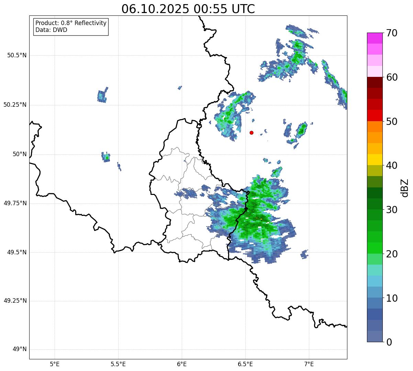The image size is (413, 371).
Task: Click the 50.5°N latitude label
Action: (17, 55)
